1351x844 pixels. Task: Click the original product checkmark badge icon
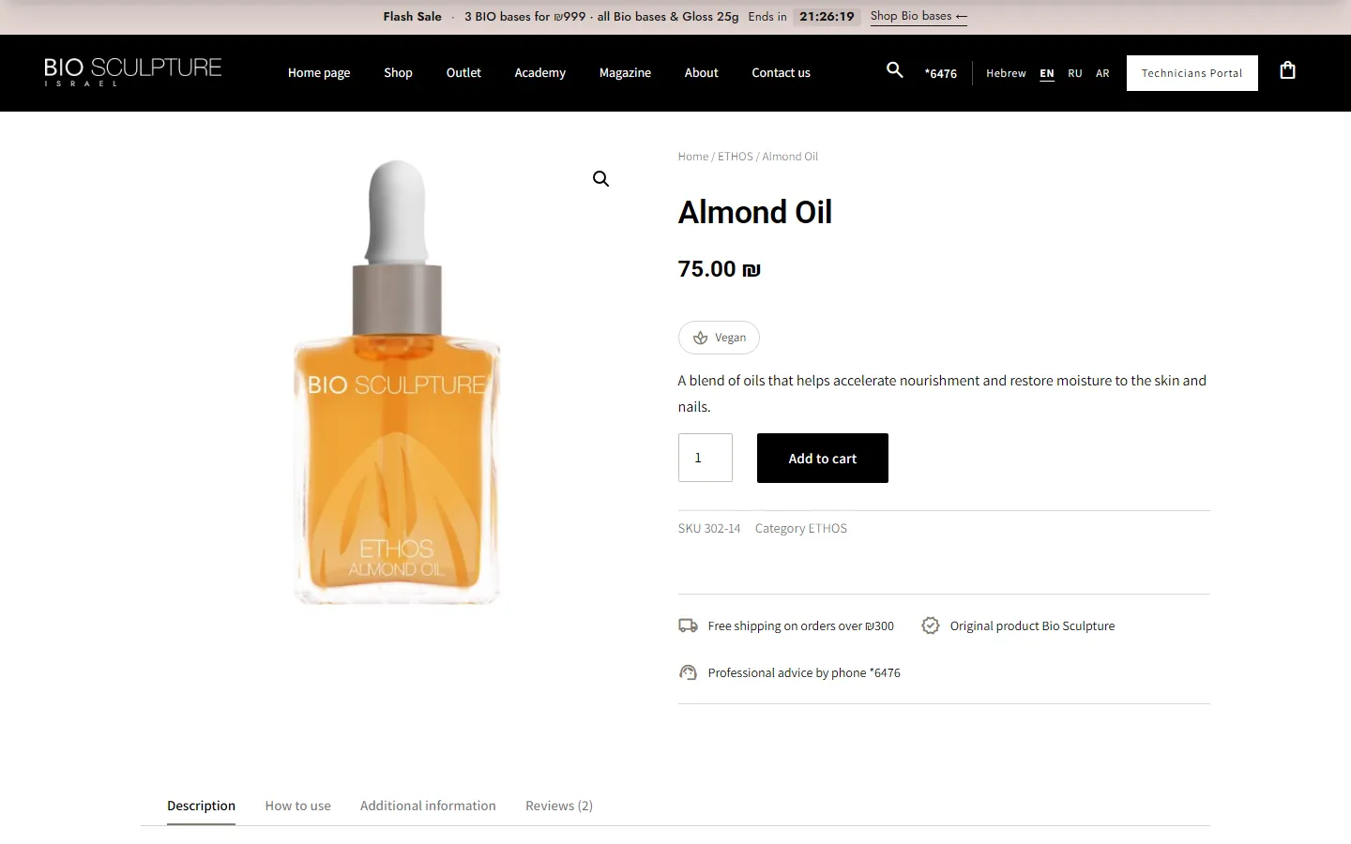click(x=930, y=625)
